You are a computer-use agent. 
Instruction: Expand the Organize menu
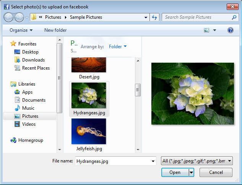[21, 30]
